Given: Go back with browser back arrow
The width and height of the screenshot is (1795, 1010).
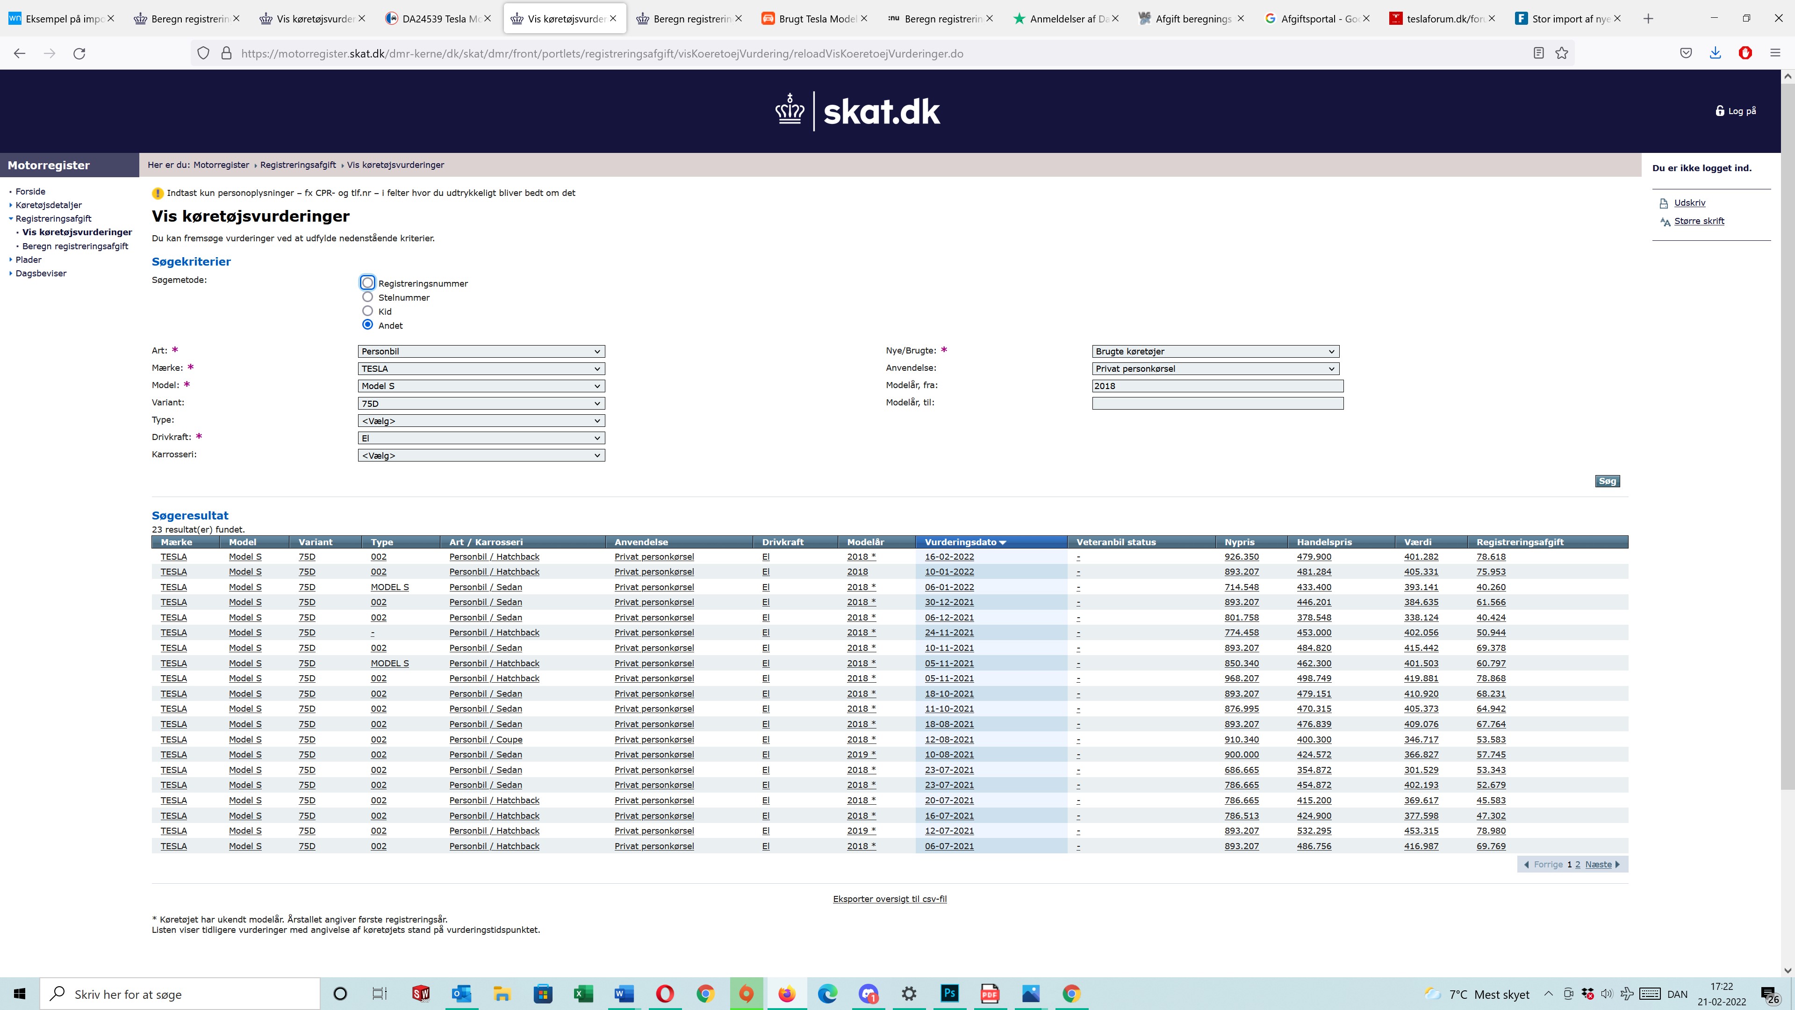Looking at the screenshot, I should point(20,53).
